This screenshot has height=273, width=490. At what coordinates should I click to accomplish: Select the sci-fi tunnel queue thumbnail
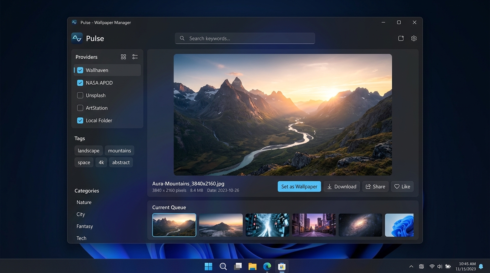coord(267,225)
